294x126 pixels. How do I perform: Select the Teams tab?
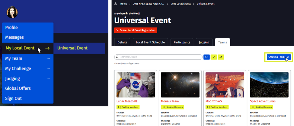223,42
